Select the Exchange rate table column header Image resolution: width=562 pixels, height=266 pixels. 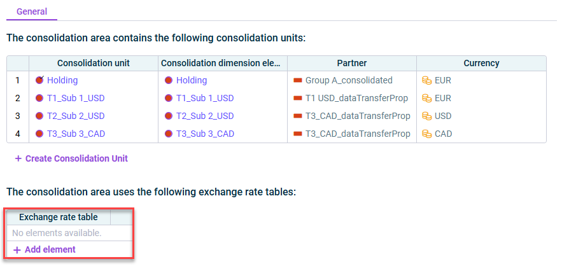pos(59,217)
